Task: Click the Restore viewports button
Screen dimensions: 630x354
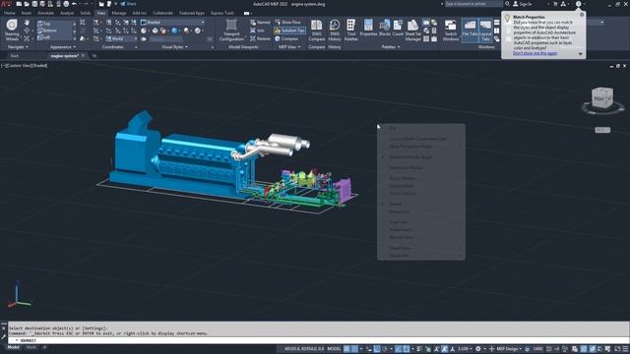Action: click(x=260, y=39)
